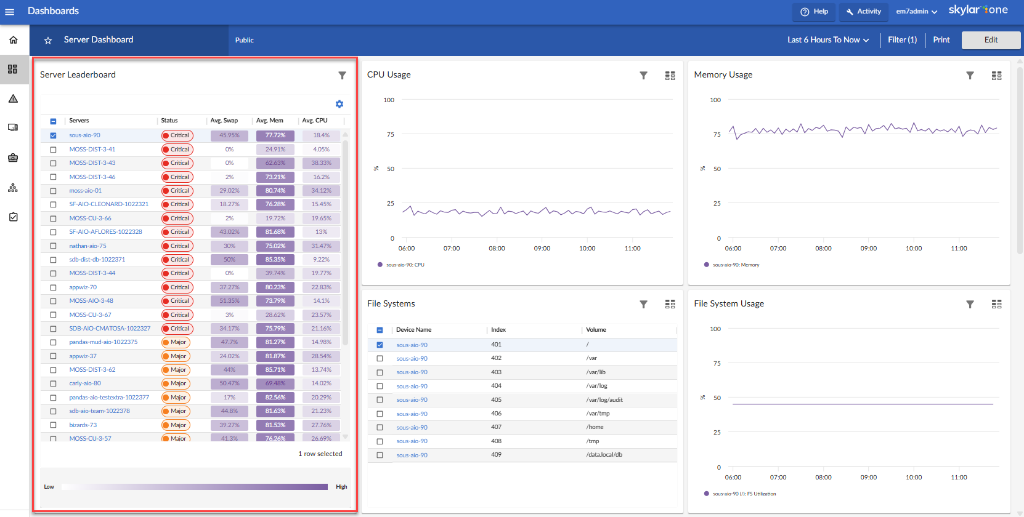Click the Edit dashboard button

[991, 40]
